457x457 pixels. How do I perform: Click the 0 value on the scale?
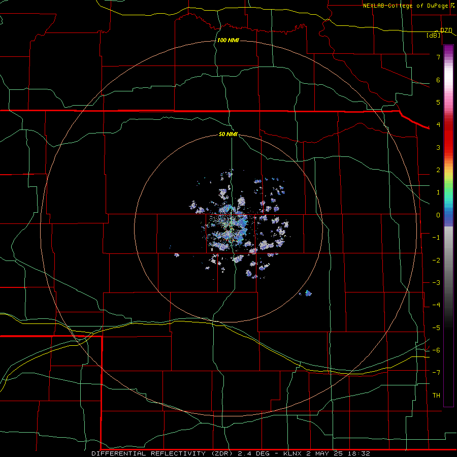(x=438, y=215)
